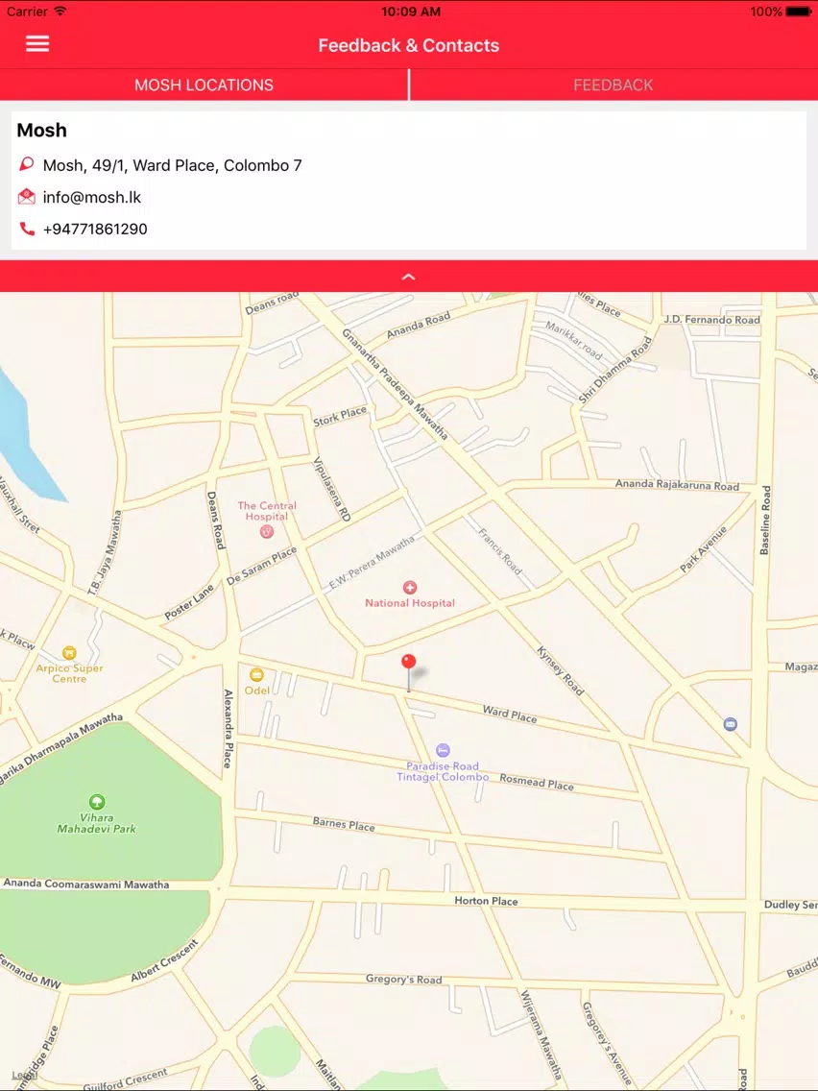Select The Central Hospital map marker

pyautogui.click(x=266, y=532)
